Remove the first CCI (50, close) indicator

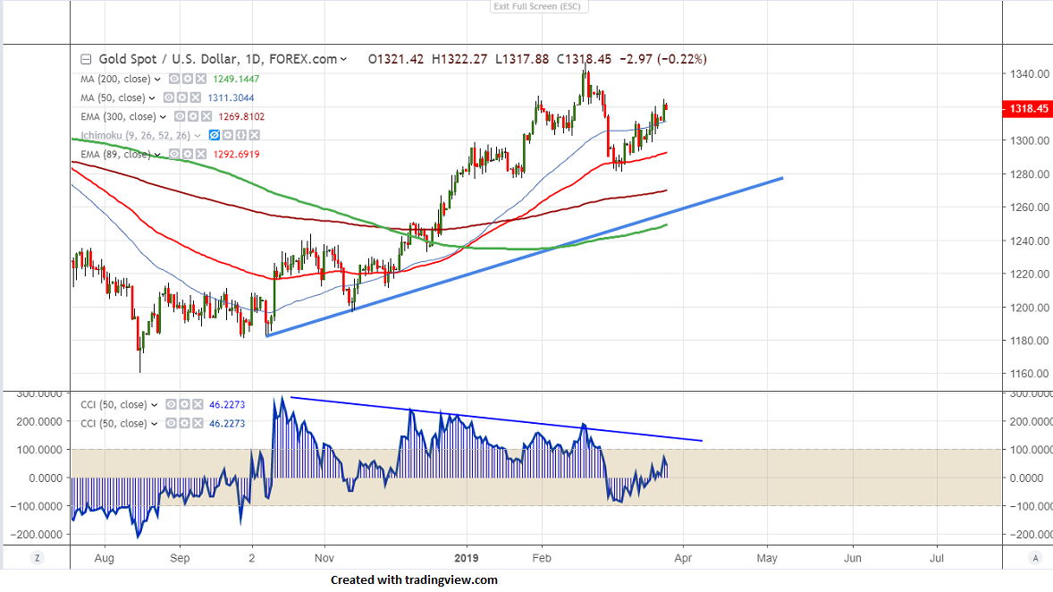tap(198, 404)
